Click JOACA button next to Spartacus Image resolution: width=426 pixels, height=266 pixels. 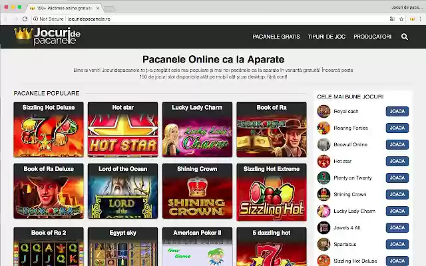[x=397, y=244]
